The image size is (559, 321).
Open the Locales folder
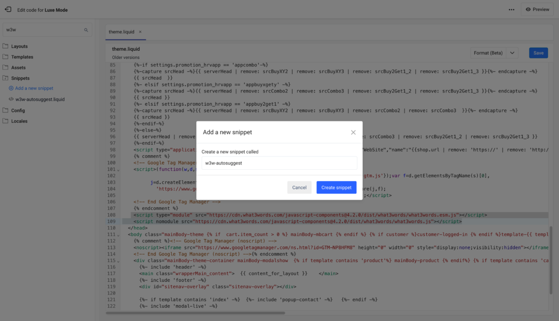pos(19,121)
